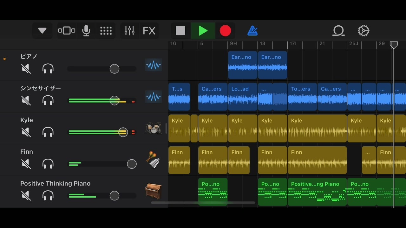
Task: Solo the Kyle track with headphones
Action: coord(48,132)
